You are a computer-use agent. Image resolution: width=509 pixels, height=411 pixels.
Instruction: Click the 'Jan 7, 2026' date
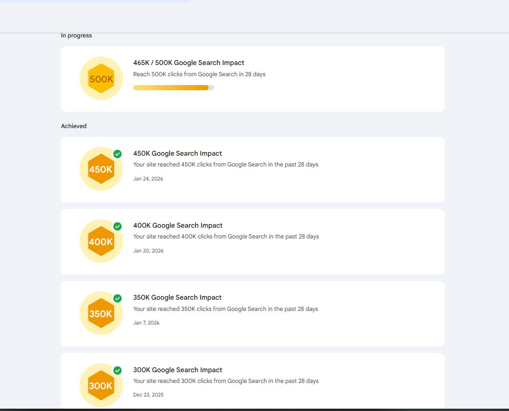pos(146,323)
